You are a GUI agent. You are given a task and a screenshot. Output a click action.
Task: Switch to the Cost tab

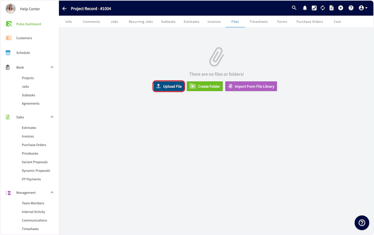337,22
